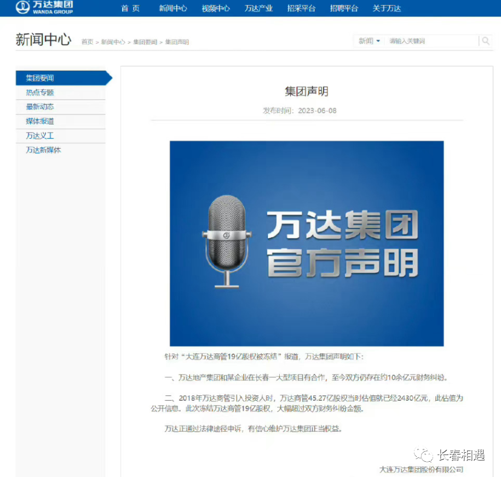This screenshot has height=477, width=501.
Task: Click the 新闻中心 page heading
Action: tap(43, 39)
